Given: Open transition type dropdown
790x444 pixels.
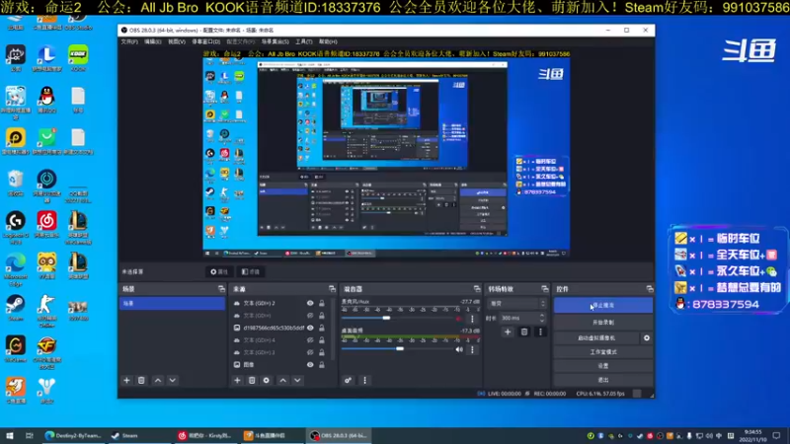Looking at the screenshot, I should [516, 304].
